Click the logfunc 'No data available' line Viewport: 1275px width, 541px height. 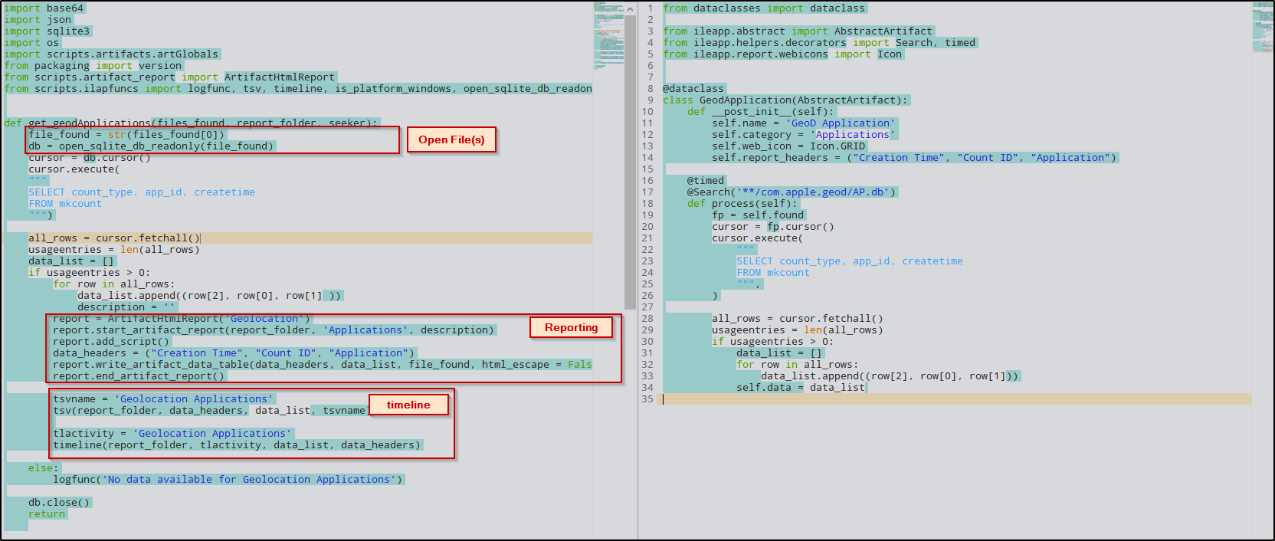[x=228, y=480]
